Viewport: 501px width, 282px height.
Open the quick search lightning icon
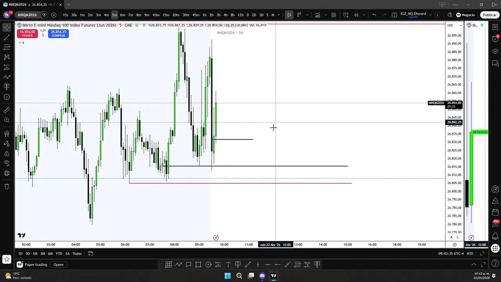pyautogui.click(x=450, y=15)
